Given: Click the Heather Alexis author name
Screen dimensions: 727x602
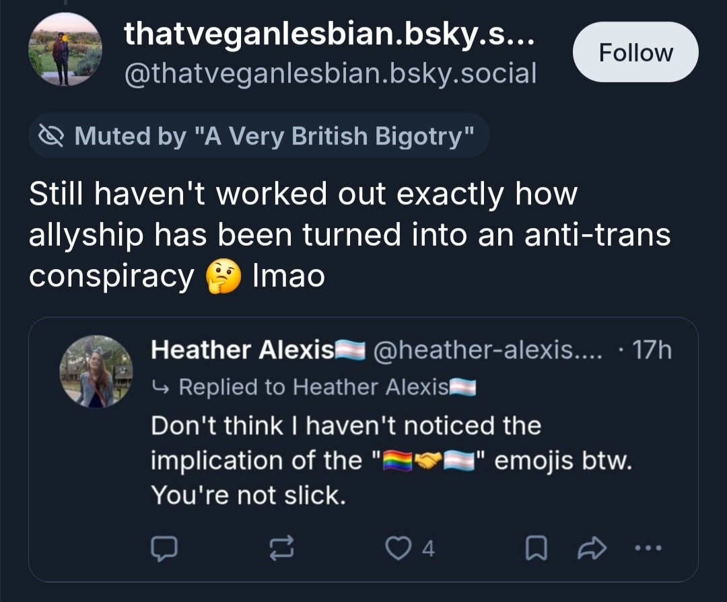Looking at the screenshot, I should 242,350.
